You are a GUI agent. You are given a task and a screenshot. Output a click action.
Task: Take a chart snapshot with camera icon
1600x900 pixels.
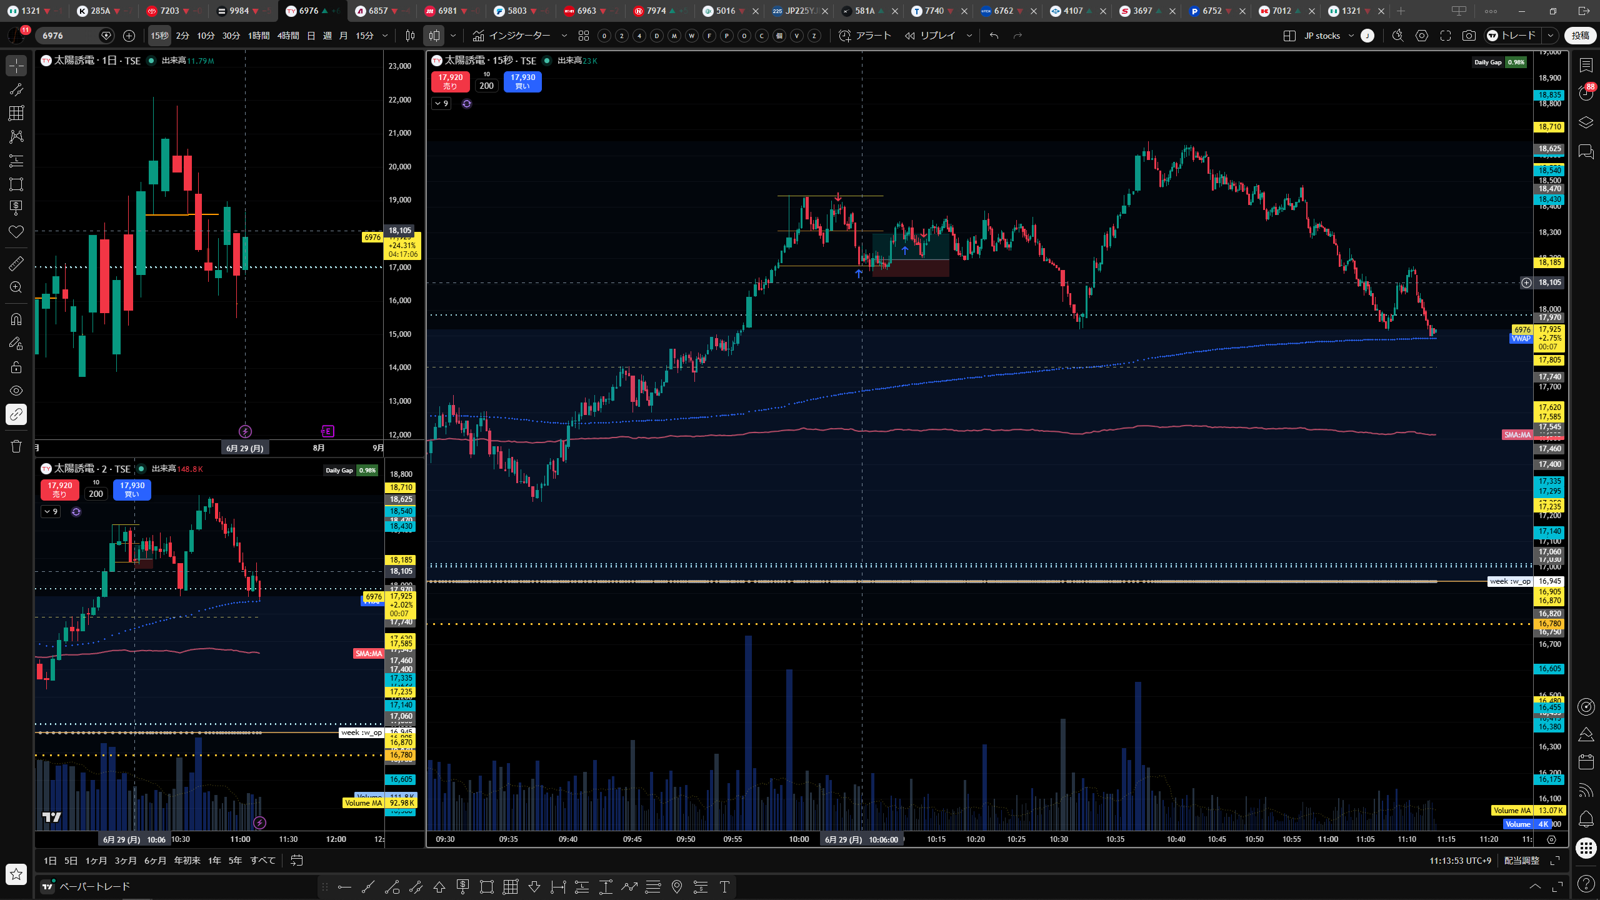[1469, 36]
